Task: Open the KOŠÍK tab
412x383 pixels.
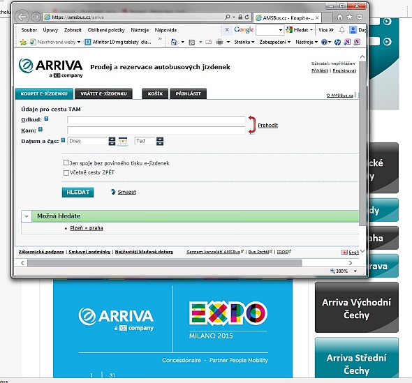Action: pyautogui.click(x=155, y=93)
